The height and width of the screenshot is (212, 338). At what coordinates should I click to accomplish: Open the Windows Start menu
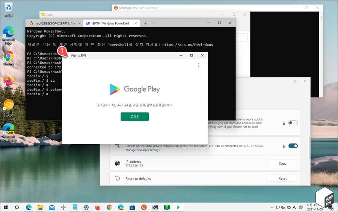[x=6, y=207]
